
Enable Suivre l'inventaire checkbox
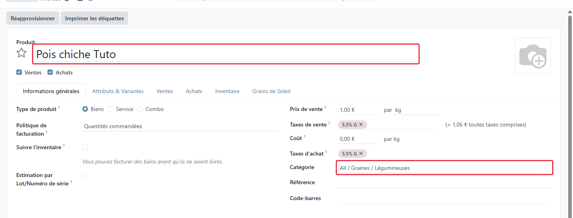click(85, 147)
